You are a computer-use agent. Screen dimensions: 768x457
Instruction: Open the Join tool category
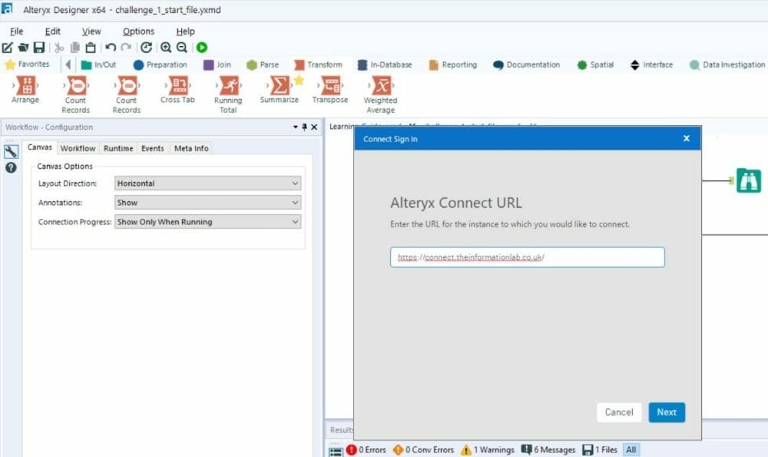[x=217, y=65]
